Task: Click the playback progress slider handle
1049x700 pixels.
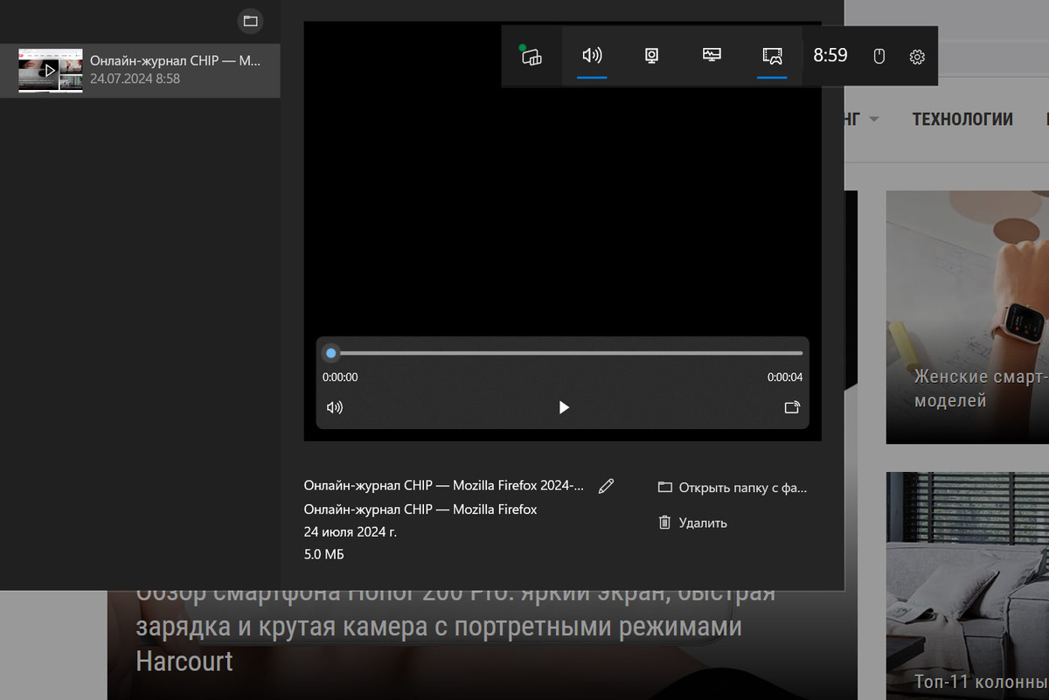Action: click(x=330, y=353)
